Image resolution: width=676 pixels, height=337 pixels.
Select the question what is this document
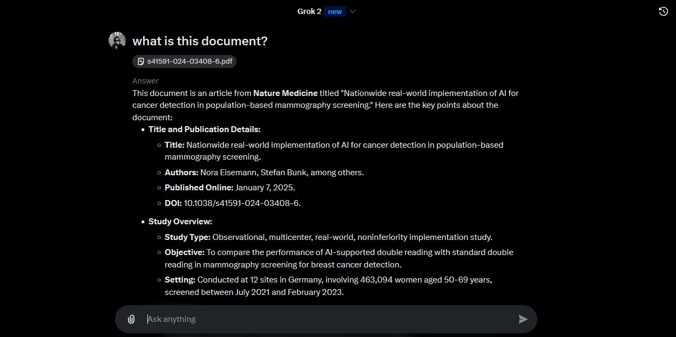pos(200,40)
